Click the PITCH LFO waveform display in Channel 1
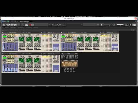Screen dimensions: 138x103 click(29, 39)
